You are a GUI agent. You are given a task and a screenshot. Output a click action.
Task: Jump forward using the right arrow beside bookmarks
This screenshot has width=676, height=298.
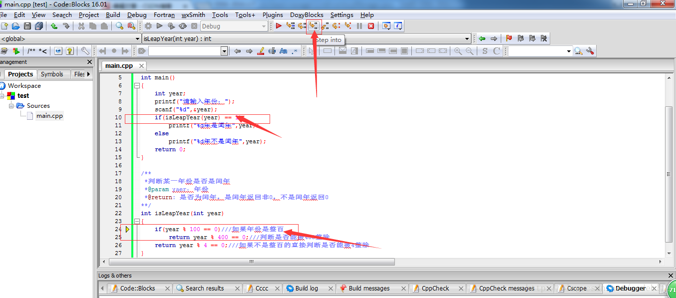(494, 38)
